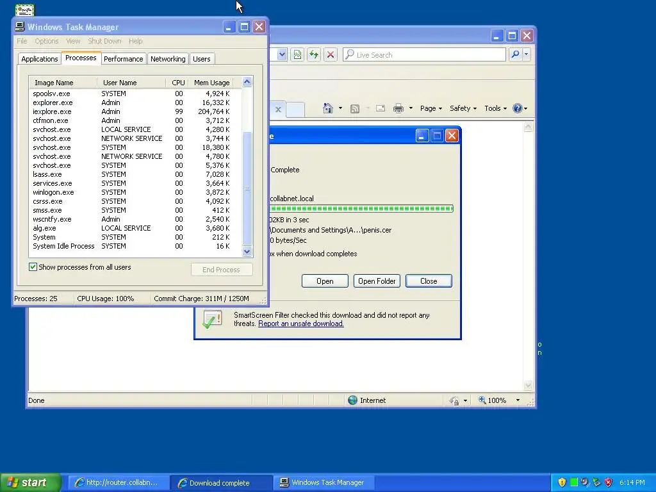
Task: Click the Print icon in IE command bar
Action: click(x=398, y=108)
